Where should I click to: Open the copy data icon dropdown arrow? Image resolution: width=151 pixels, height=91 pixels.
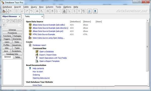[x=59, y=11]
